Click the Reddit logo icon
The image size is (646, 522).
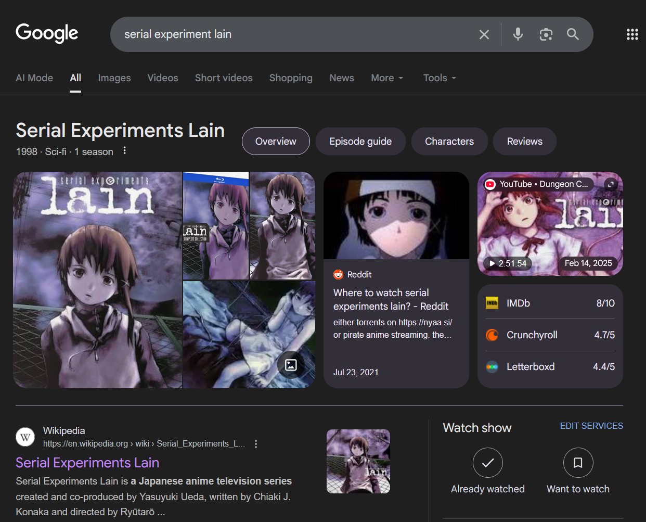(338, 274)
